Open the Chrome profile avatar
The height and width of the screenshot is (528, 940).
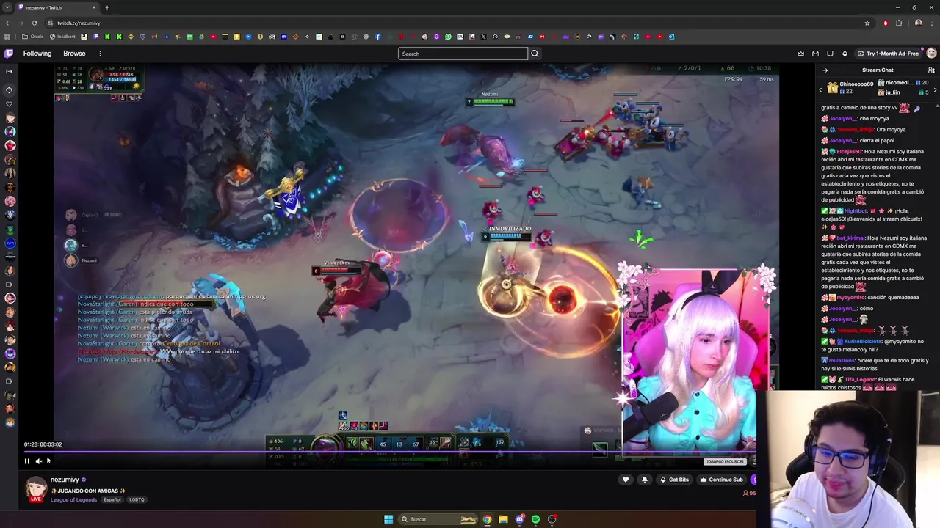(919, 23)
